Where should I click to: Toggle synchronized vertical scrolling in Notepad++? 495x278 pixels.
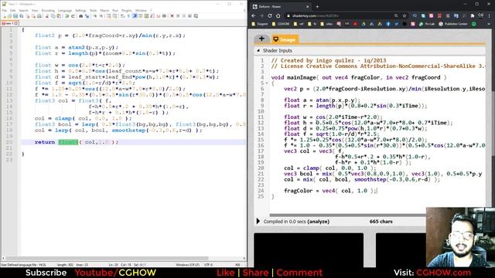coord(109,15)
